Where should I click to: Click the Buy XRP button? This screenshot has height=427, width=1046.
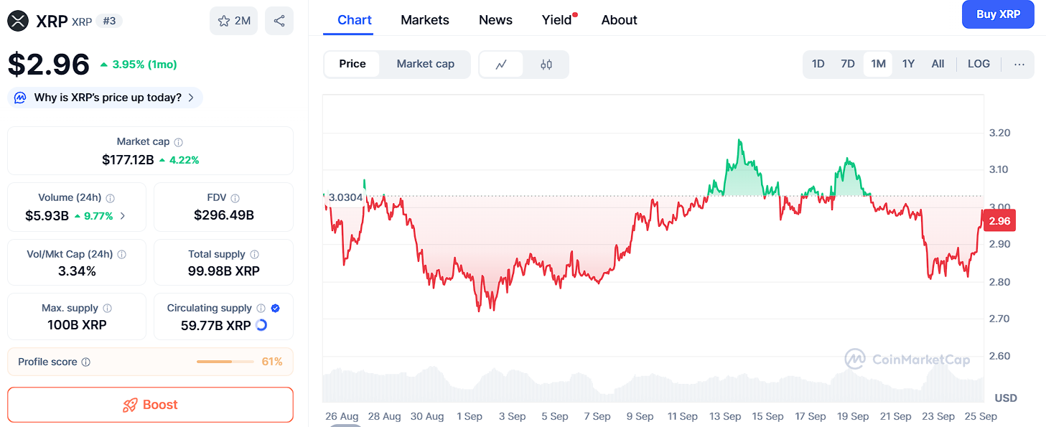coord(998,14)
